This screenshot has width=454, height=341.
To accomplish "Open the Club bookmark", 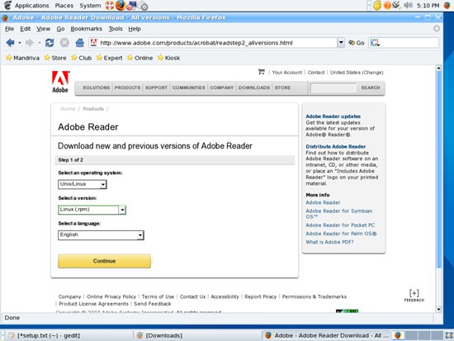I will (82, 58).
